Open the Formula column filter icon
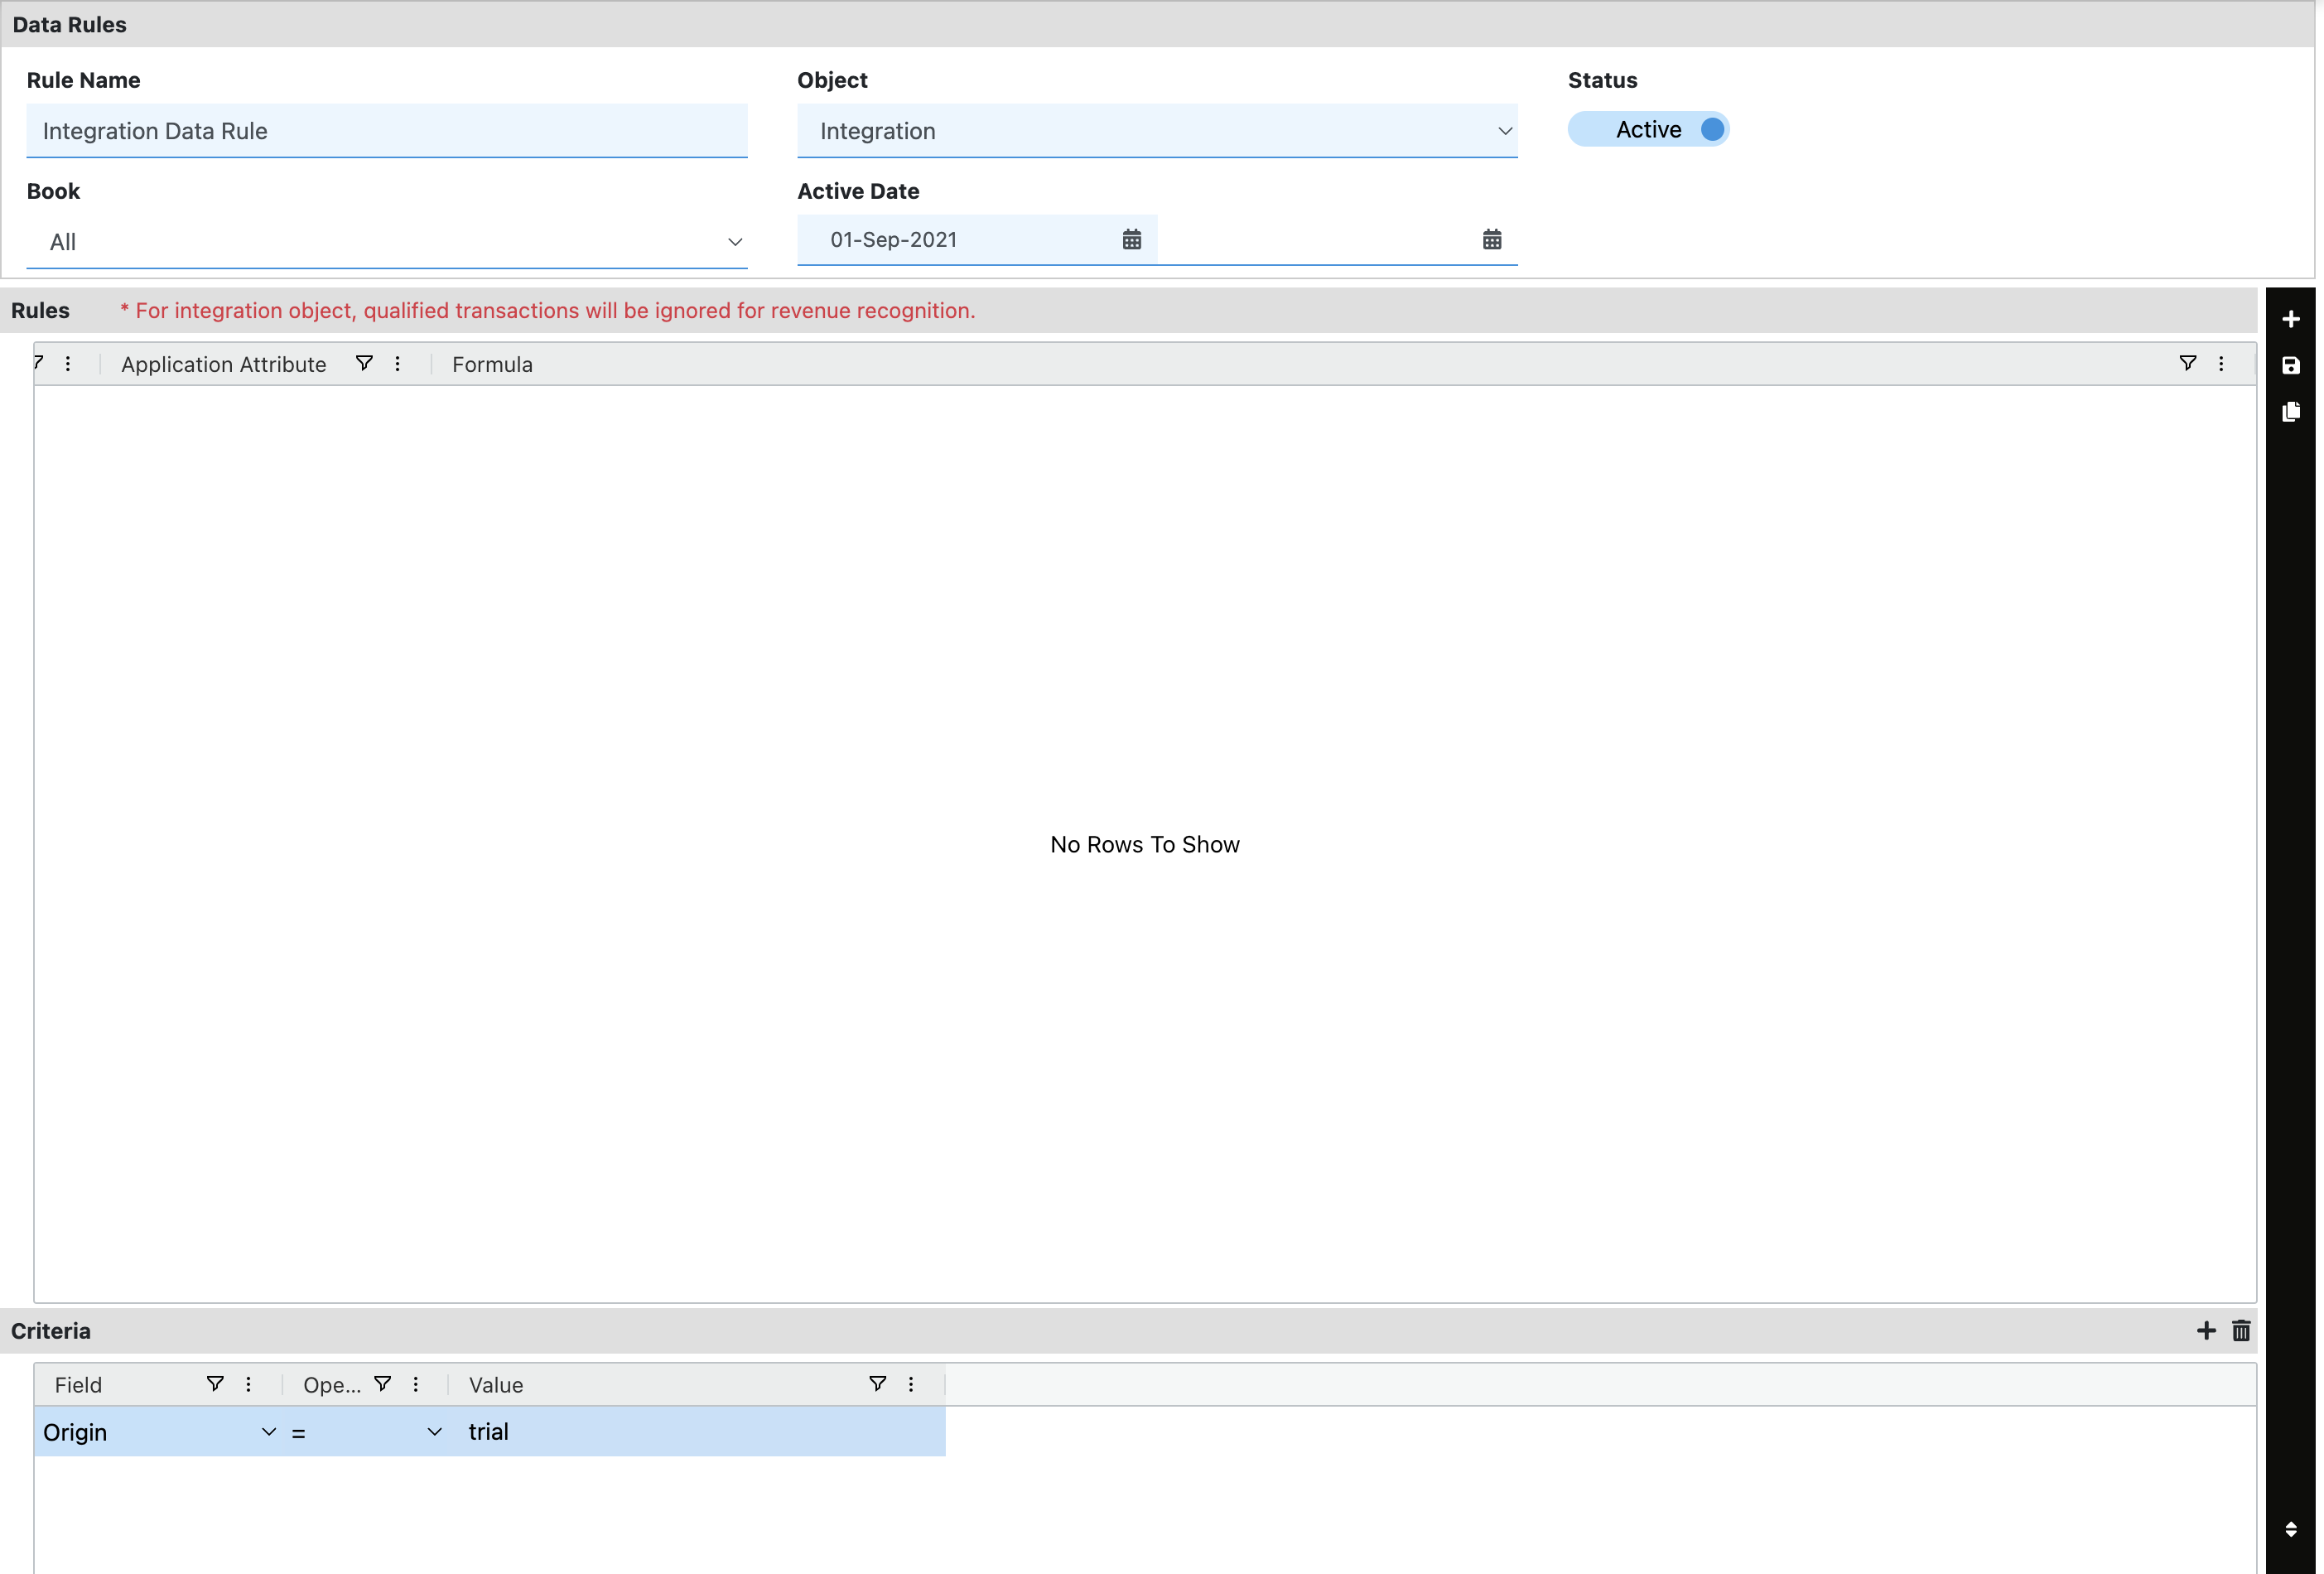Image resolution: width=2324 pixels, height=1574 pixels. pyautogui.click(x=2187, y=364)
